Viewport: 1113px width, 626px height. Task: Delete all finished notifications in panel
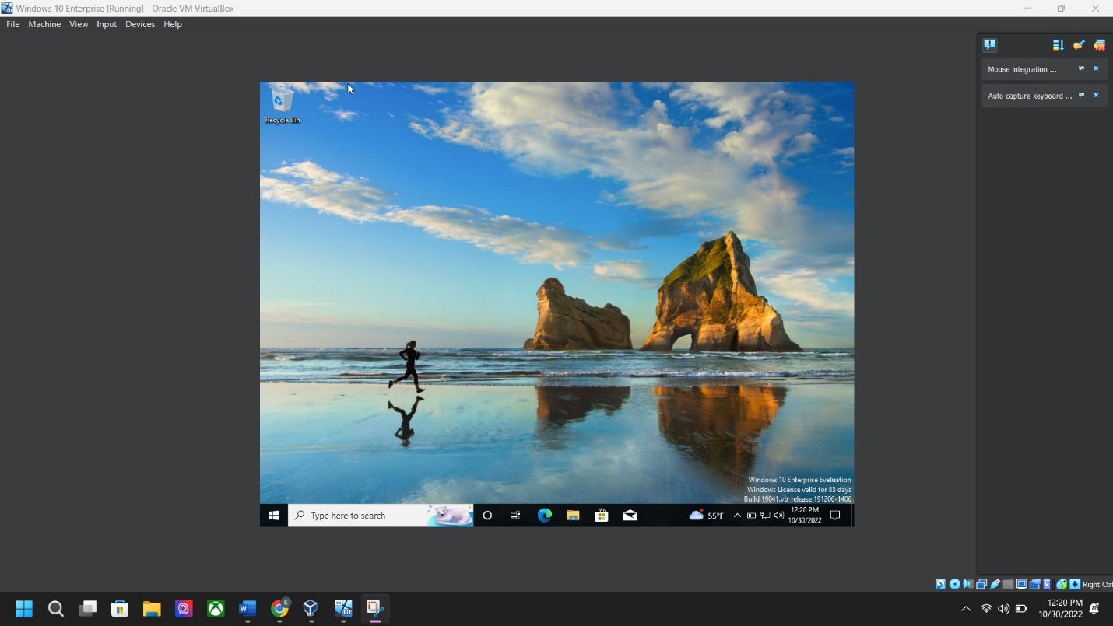point(1079,45)
